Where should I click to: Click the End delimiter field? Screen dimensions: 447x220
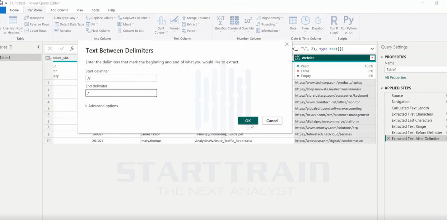[121, 93]
